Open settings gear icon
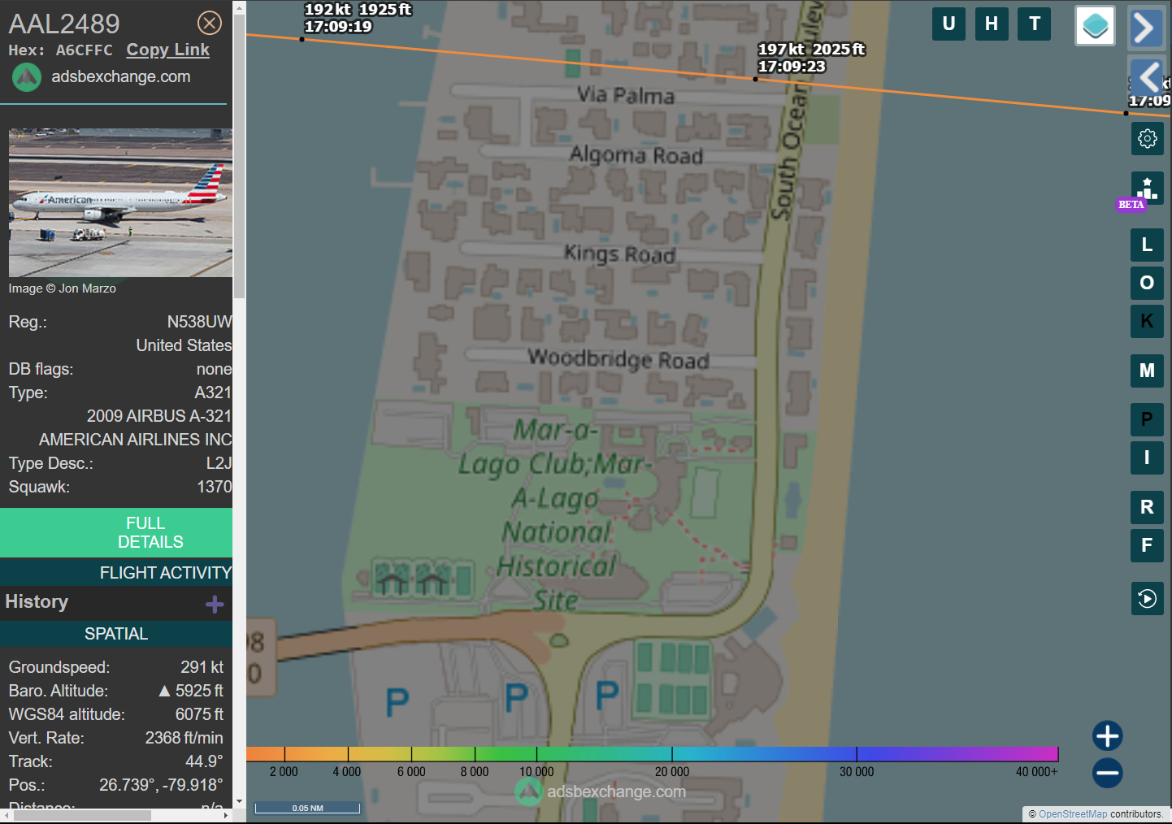Viewport: 1172px width, 824px height. click(x=1147, y=139)
